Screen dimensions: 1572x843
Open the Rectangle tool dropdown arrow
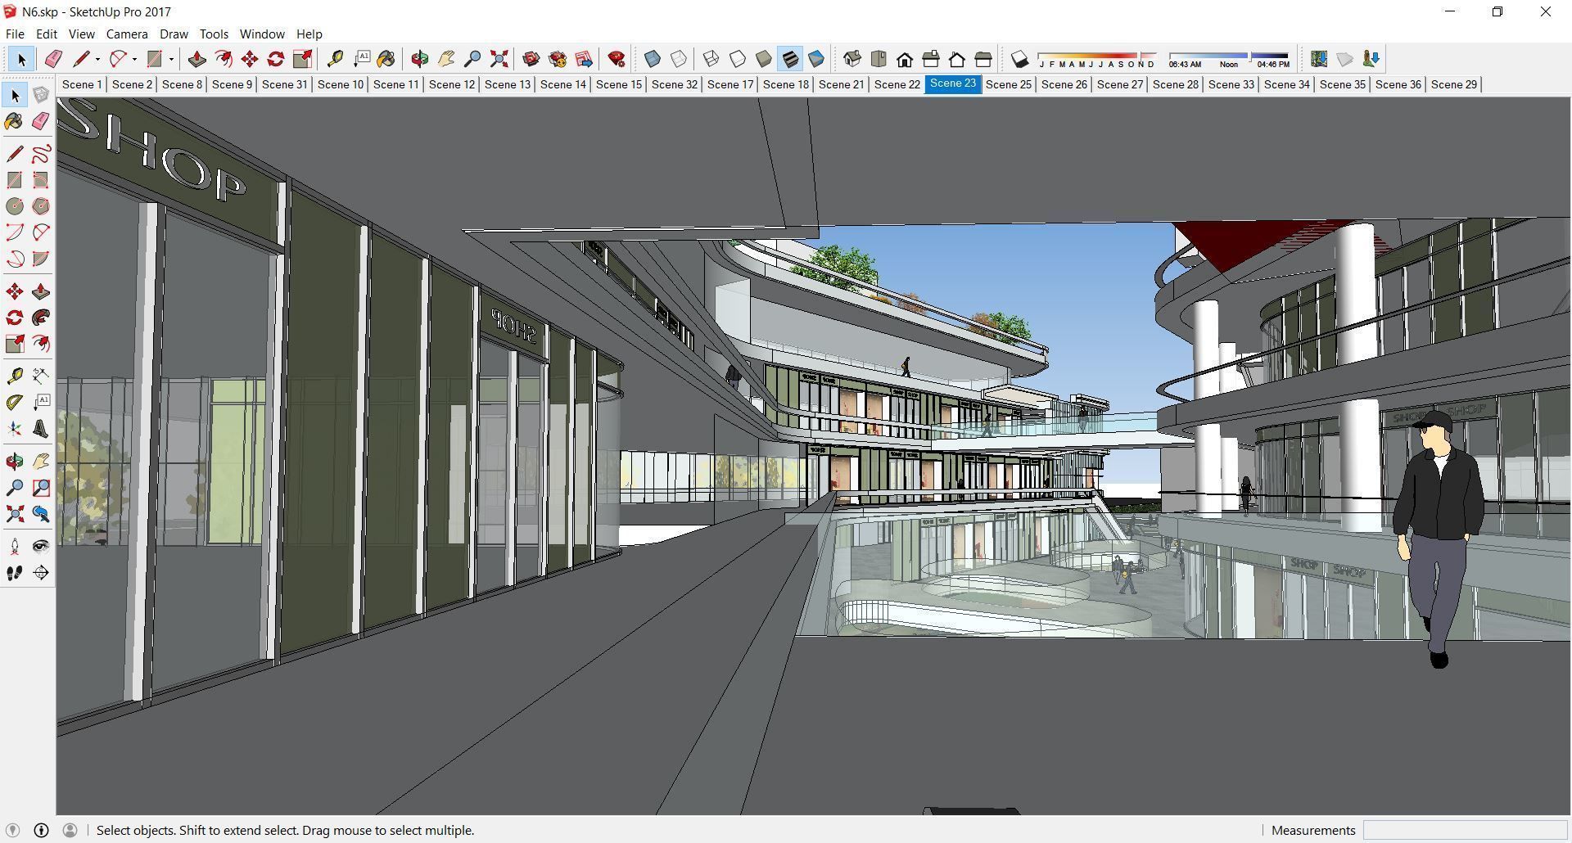171,59
